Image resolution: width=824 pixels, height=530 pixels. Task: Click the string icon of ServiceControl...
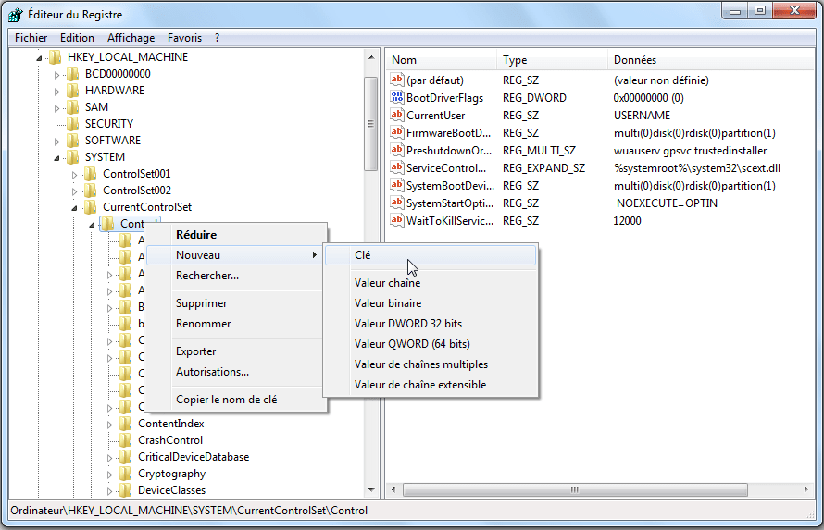397,168
